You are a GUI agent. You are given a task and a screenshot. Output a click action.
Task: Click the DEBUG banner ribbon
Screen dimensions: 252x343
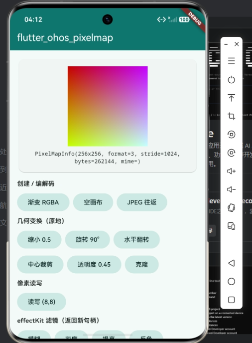click(194, 18)
